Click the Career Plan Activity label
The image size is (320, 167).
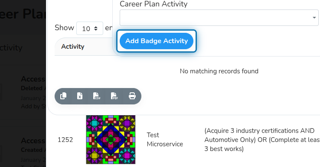[x=153, y=4]
